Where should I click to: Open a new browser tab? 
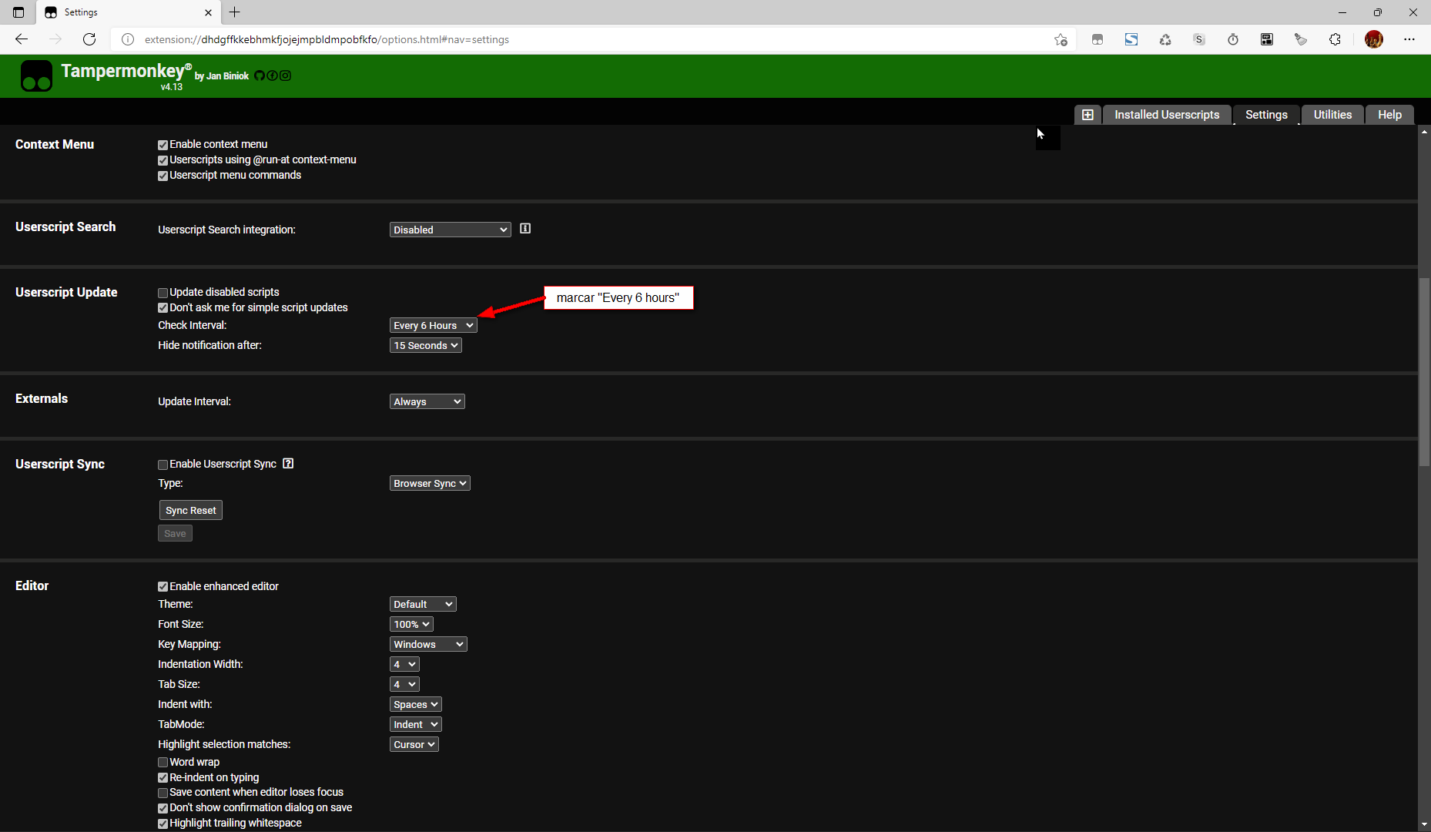[235, 12]
